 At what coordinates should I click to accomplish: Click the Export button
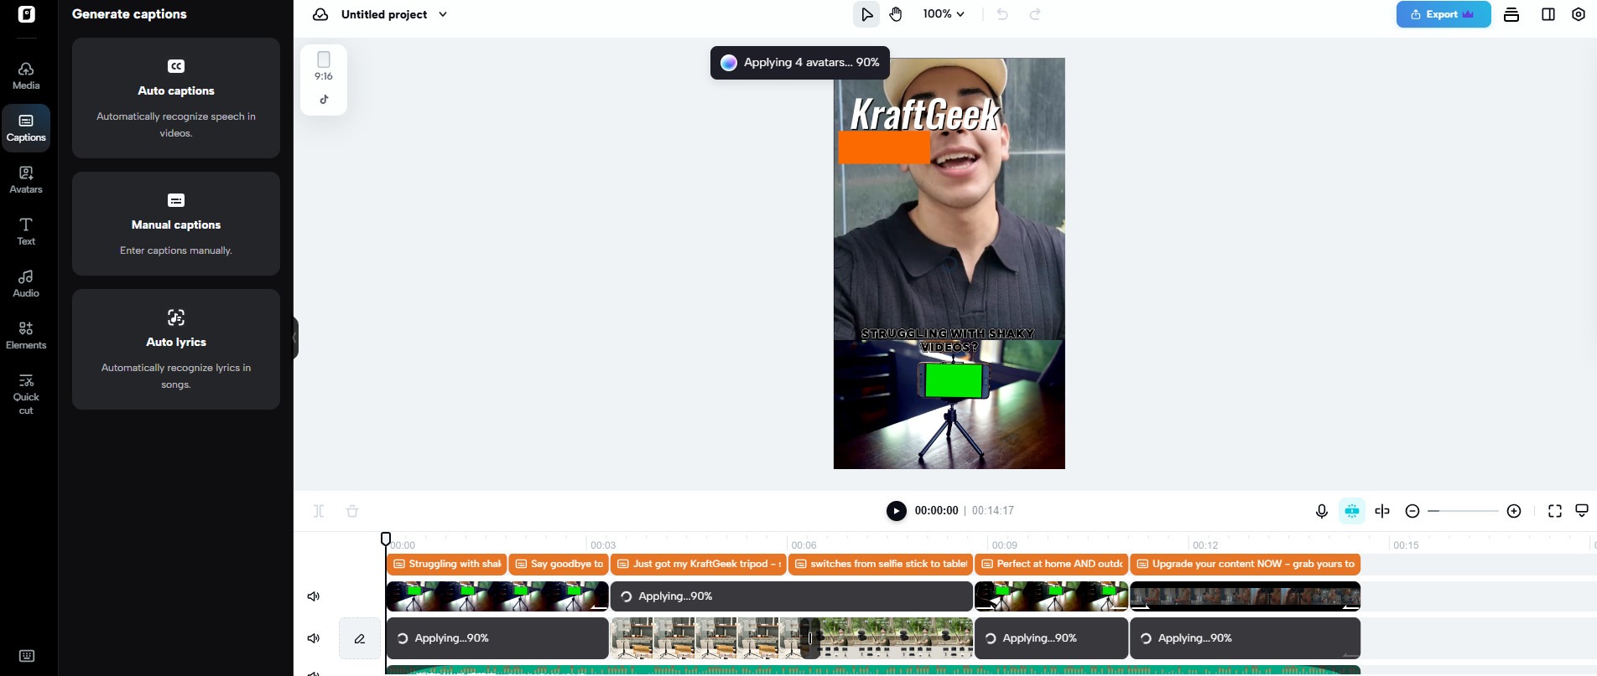click(1444, 14)
